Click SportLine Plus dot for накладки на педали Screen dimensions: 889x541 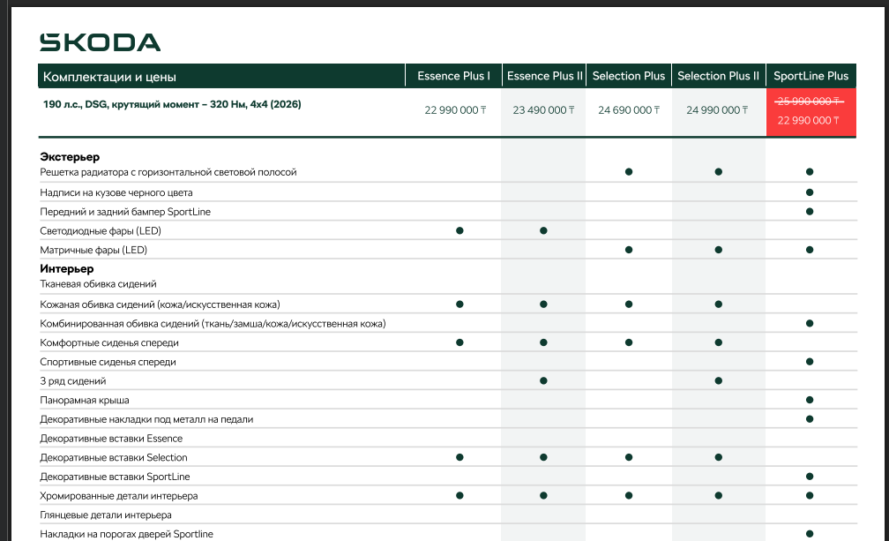pyautogui.click(x=810, y=419)
